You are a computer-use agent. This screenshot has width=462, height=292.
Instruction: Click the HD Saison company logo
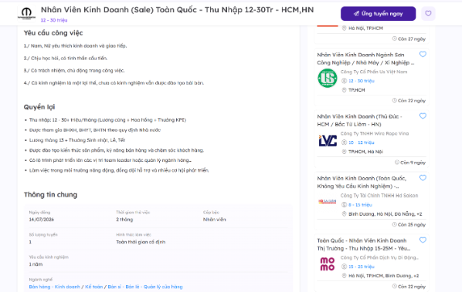[328, 202]
